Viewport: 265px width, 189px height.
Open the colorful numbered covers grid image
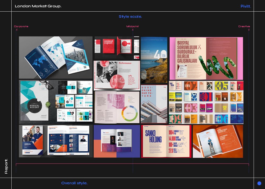tap(206, 102)
